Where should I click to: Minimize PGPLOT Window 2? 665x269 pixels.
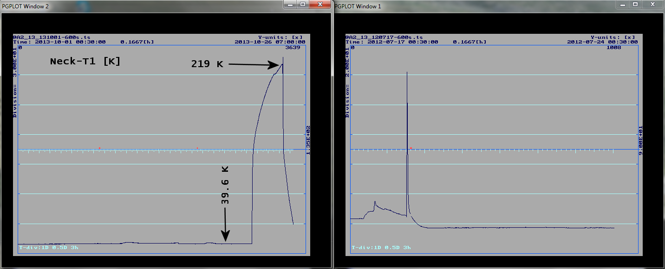coord(290,4)
